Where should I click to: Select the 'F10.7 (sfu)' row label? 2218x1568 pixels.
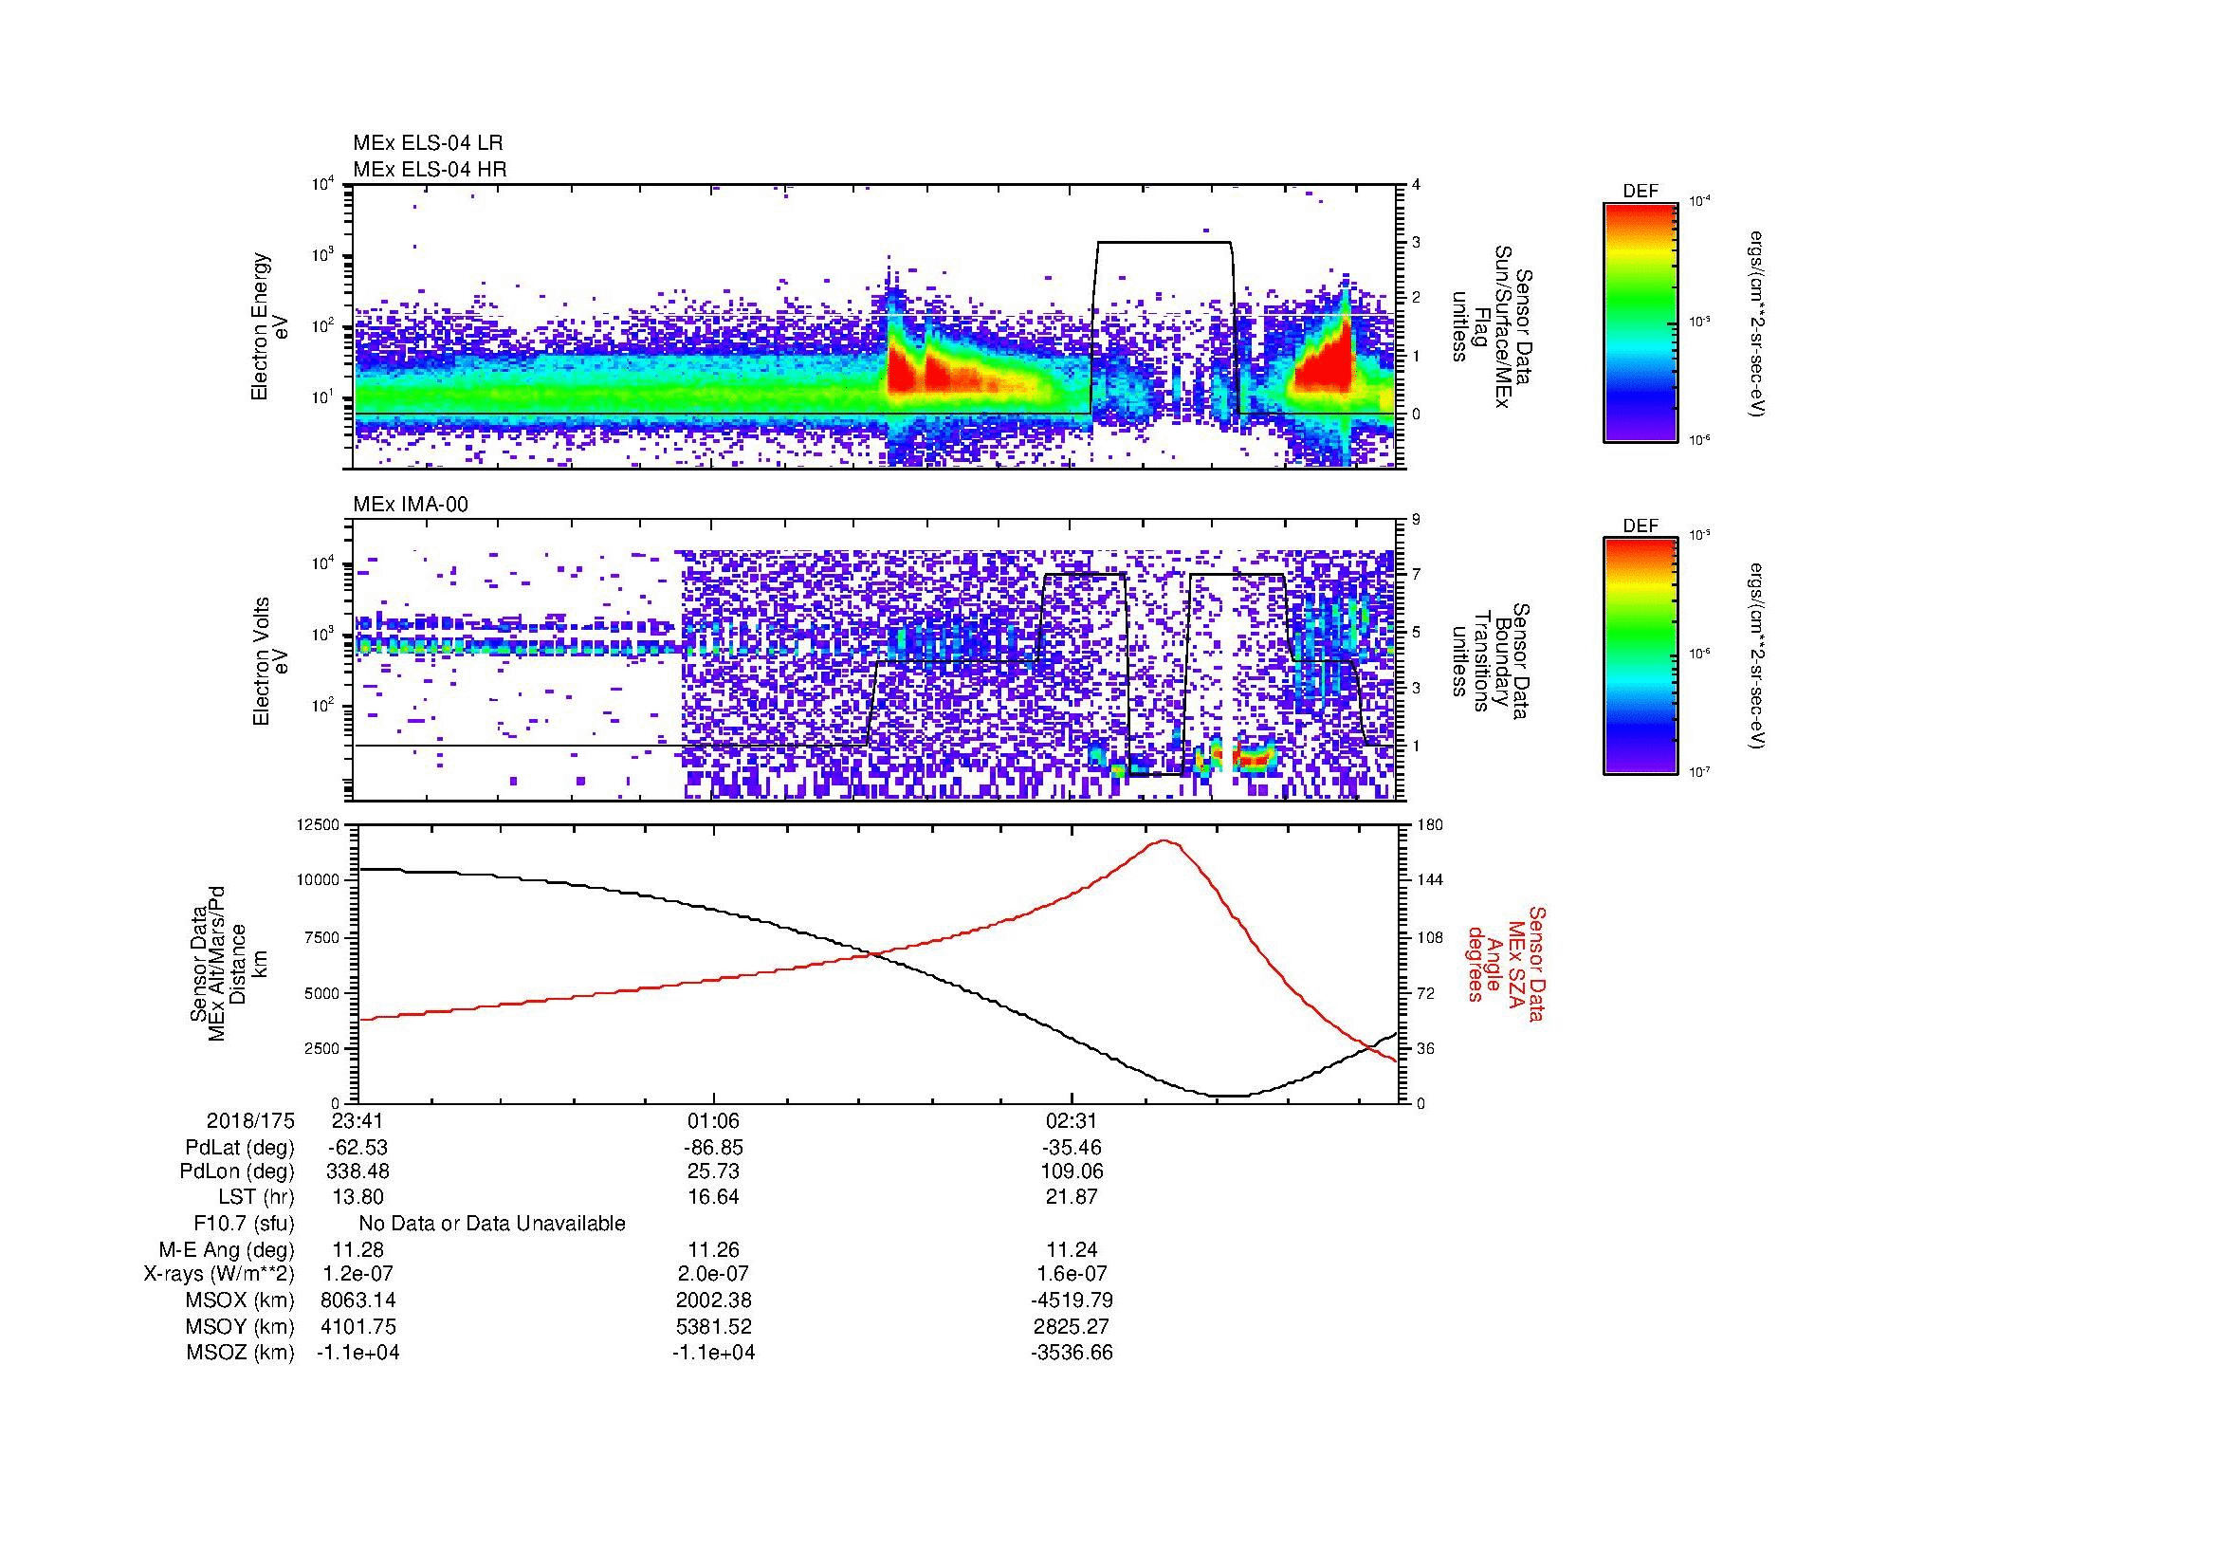coord(244,1224)
